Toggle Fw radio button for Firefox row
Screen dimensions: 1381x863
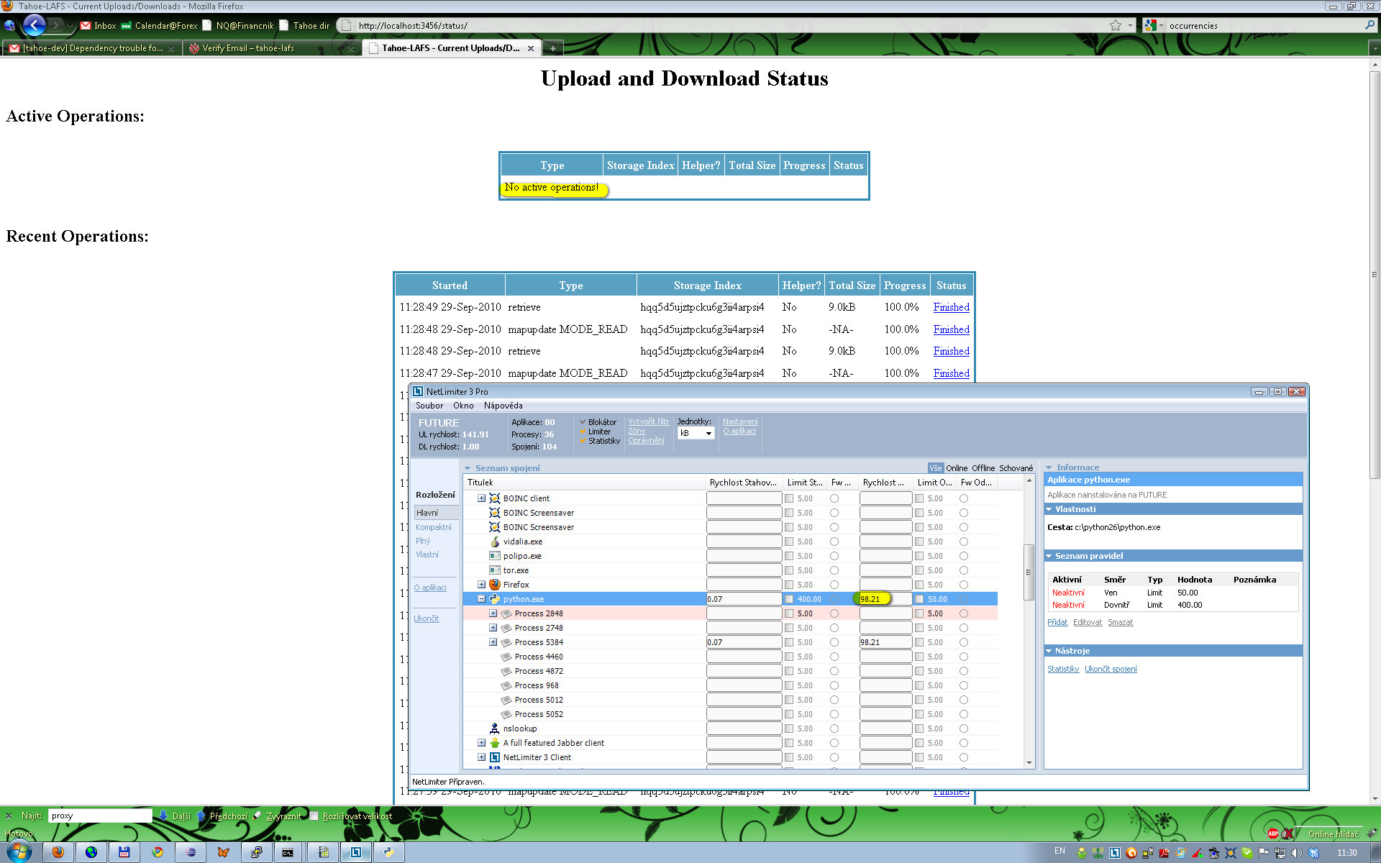834,585
